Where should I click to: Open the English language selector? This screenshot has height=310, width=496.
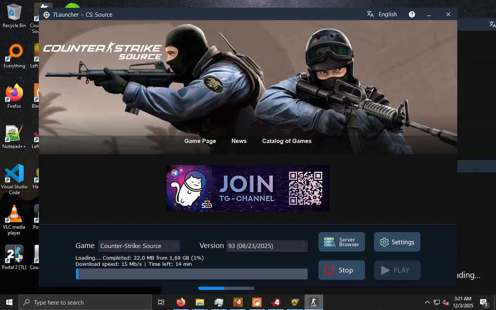tap(387, 14)
